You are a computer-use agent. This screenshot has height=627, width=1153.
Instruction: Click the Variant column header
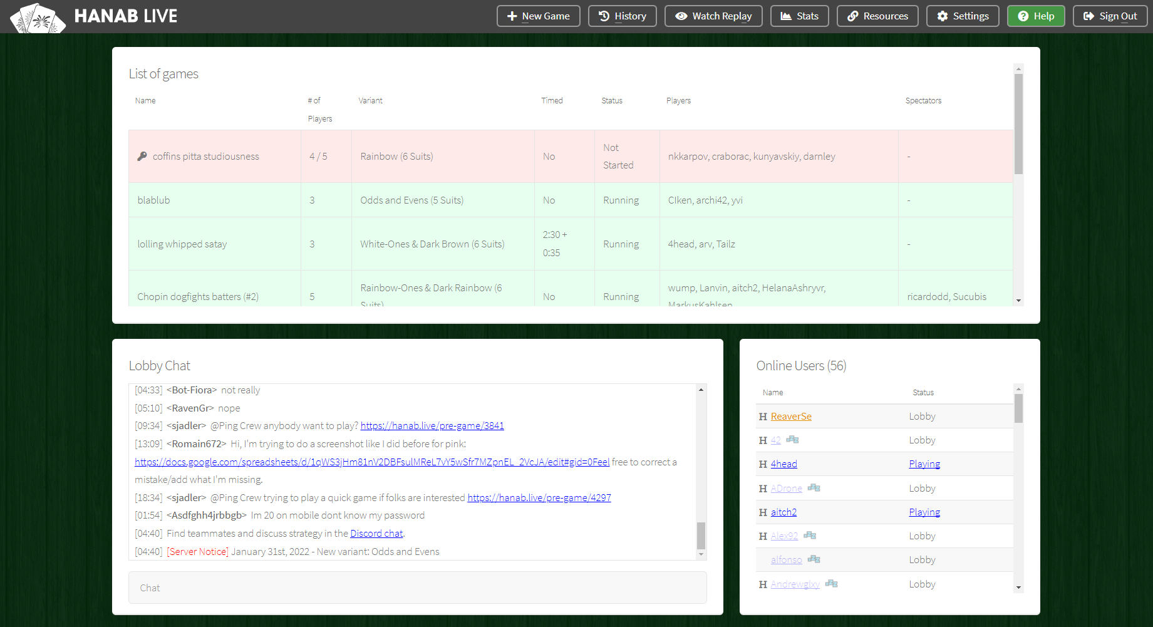coord(370,101)
